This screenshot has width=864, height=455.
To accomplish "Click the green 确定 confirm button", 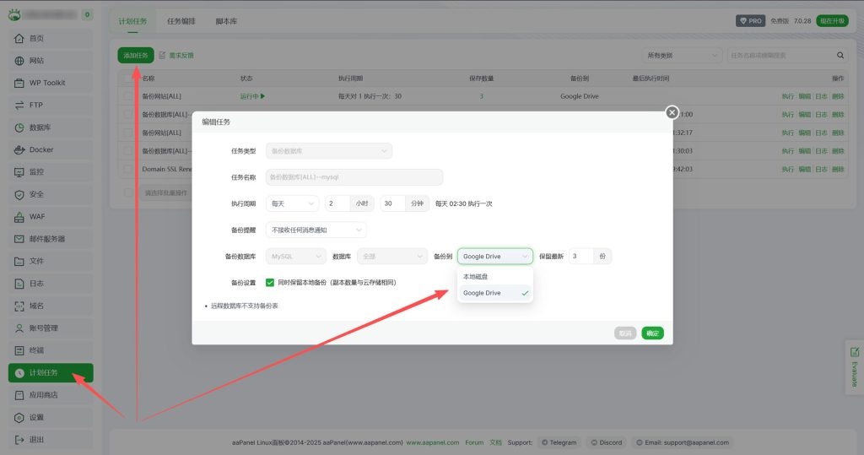I will [x=652, y=333].
